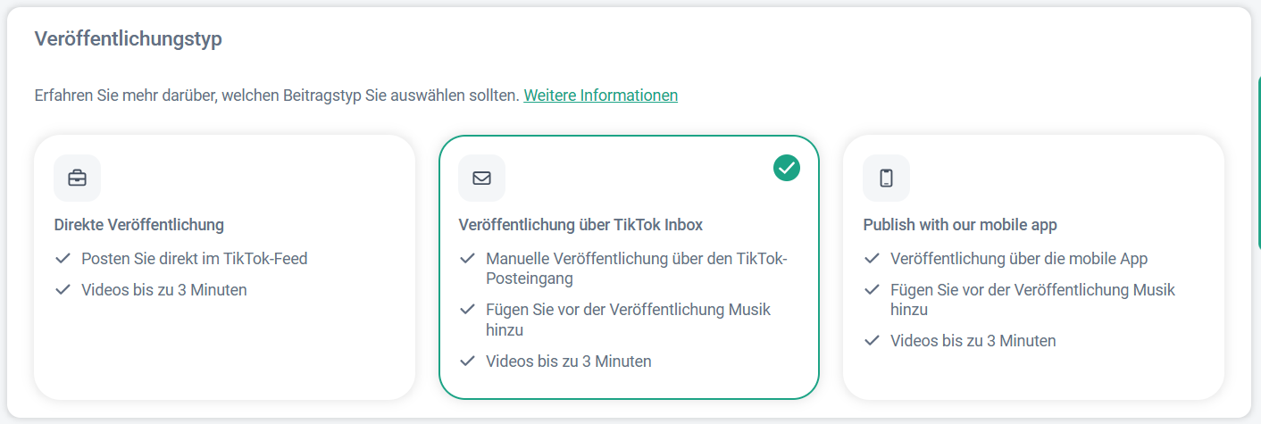Click the briefcase icon for Direkte Veröffentlichung
Screen dimensions: 1261x424
pos(77,178)
